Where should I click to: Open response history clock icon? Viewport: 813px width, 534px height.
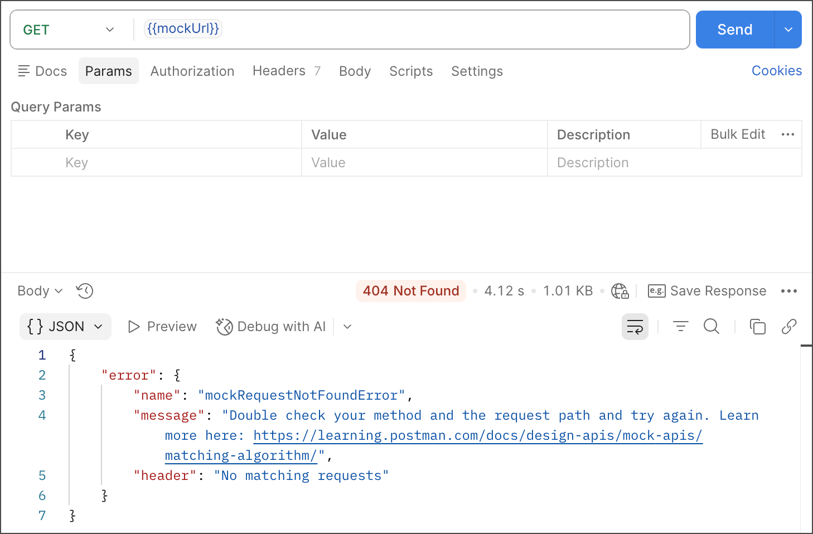click(x=85, y=291)
